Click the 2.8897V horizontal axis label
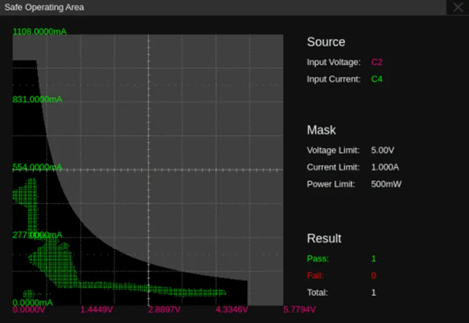The image size is (469, 323). click(x=164, y=310)
